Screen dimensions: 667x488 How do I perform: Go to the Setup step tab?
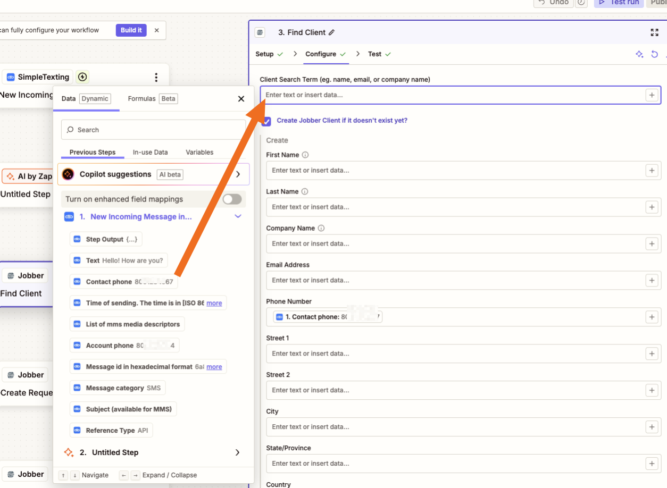coord(269,54)
